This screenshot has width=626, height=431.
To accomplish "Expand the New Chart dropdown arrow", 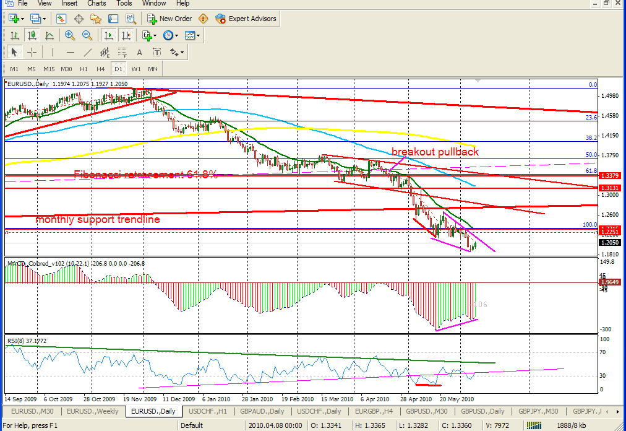I will [22, 19].
